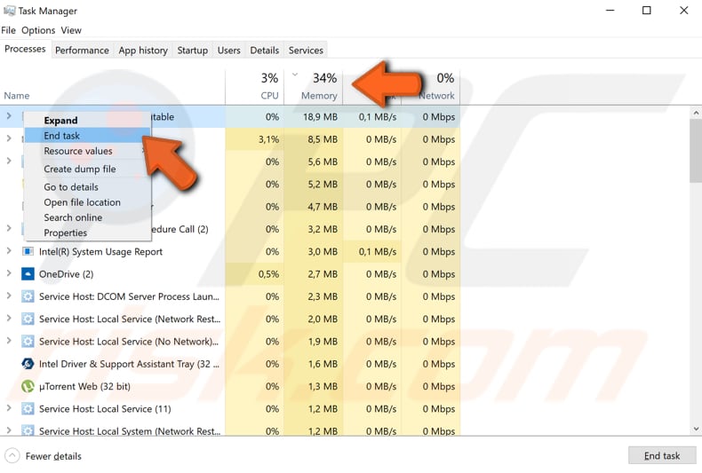The image size is (702, 473).
Task: Expand Service Host: Local Service (Network Rest...
Action: coord(9,318)
